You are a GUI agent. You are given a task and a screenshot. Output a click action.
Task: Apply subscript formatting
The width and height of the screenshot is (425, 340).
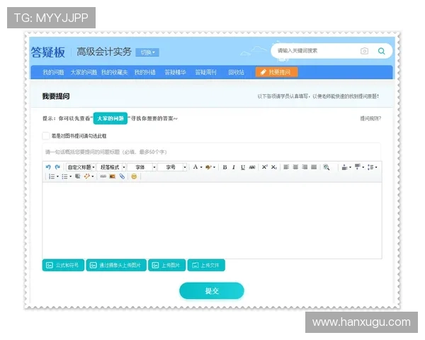[x=274, y=167]
